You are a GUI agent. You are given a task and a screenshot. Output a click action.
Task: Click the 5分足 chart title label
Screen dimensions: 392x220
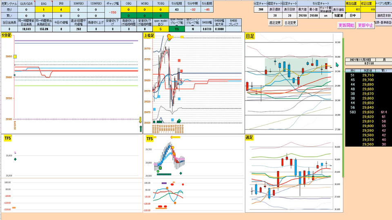point(6,35)
